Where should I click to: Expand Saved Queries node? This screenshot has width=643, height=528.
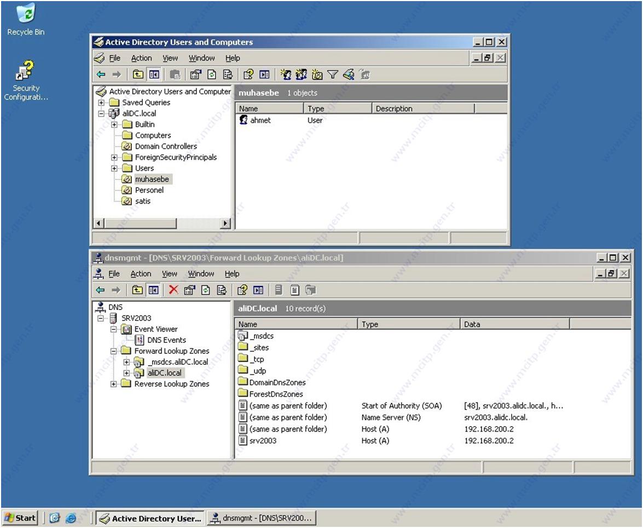[x=101, y=102]
